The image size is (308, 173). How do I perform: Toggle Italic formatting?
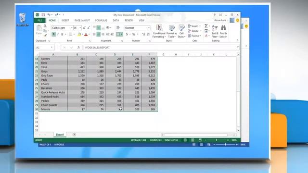click(58, 34)
